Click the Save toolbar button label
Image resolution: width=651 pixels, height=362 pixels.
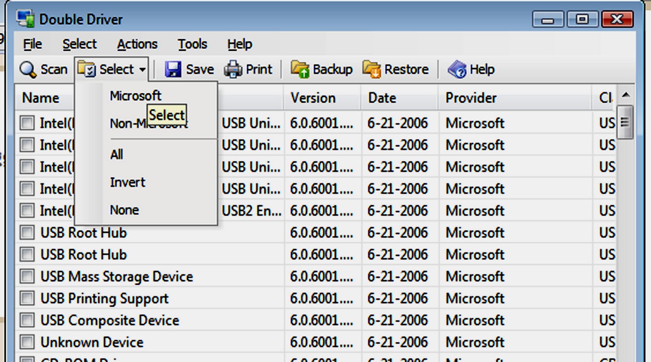[200, 70]
